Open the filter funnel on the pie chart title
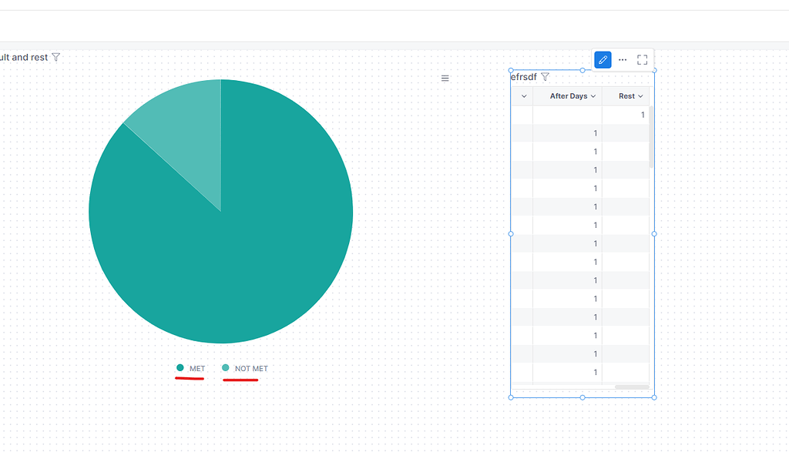 point(55,57)
